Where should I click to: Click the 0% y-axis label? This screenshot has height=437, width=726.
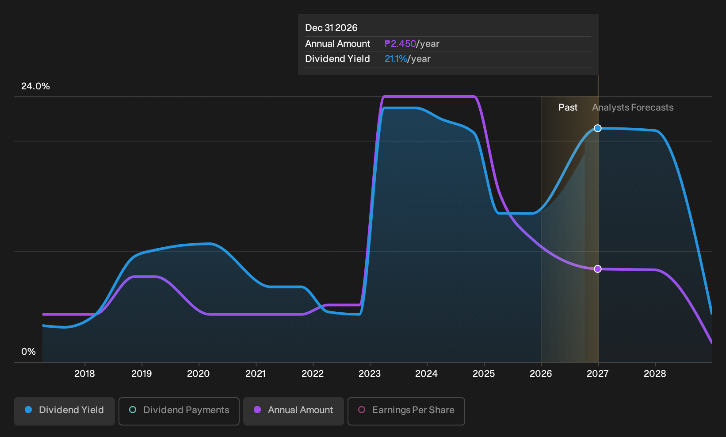pos(28,352)
